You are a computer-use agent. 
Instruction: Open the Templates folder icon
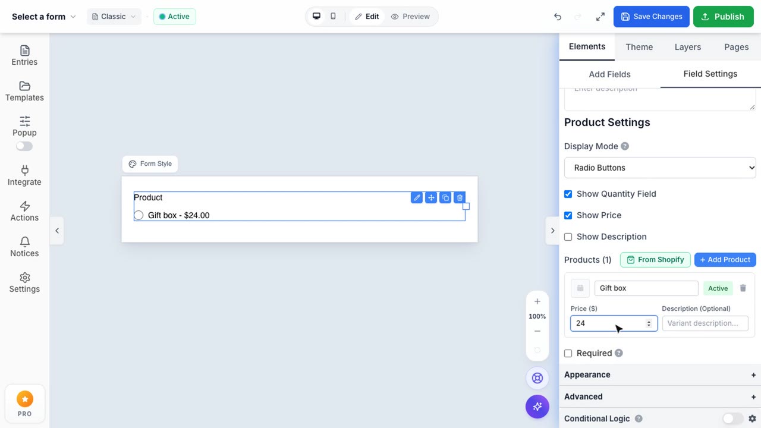click(x=24, y=86)
